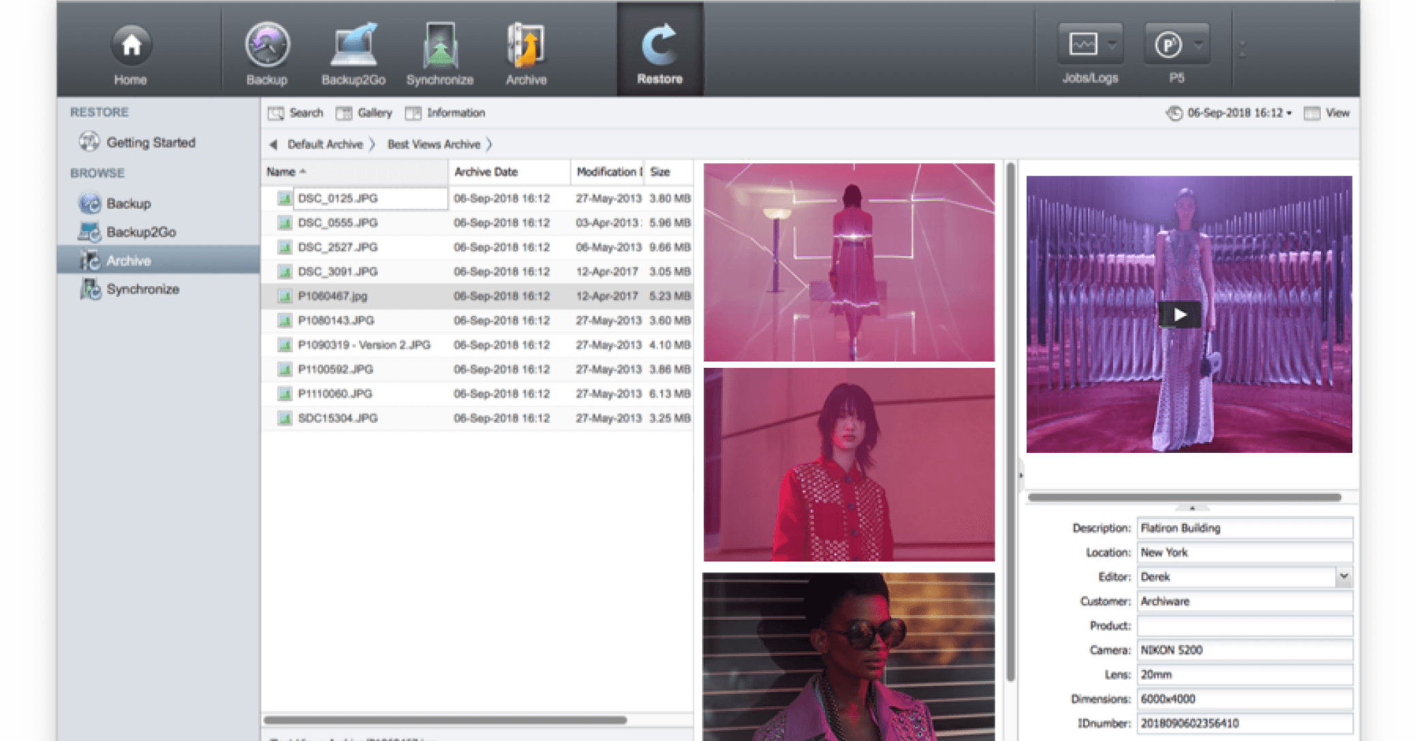Open the Search panel button
The width and height of the screenshot is (1417, 741).
(296, 113)
